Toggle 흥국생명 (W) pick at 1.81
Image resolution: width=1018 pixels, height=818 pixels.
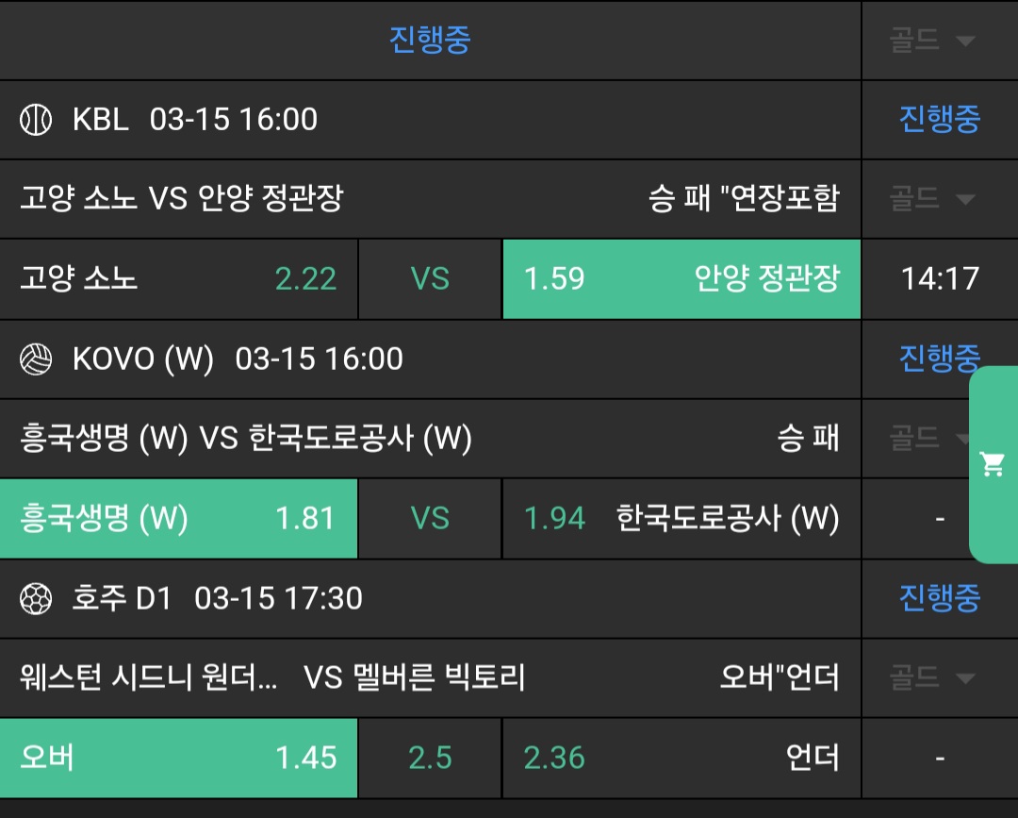click(x=179, y=519)
